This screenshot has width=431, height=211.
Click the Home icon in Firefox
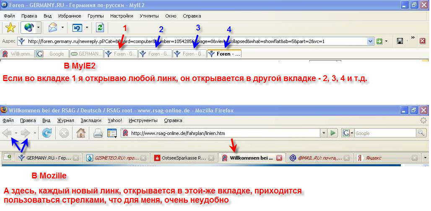[81, 133]
